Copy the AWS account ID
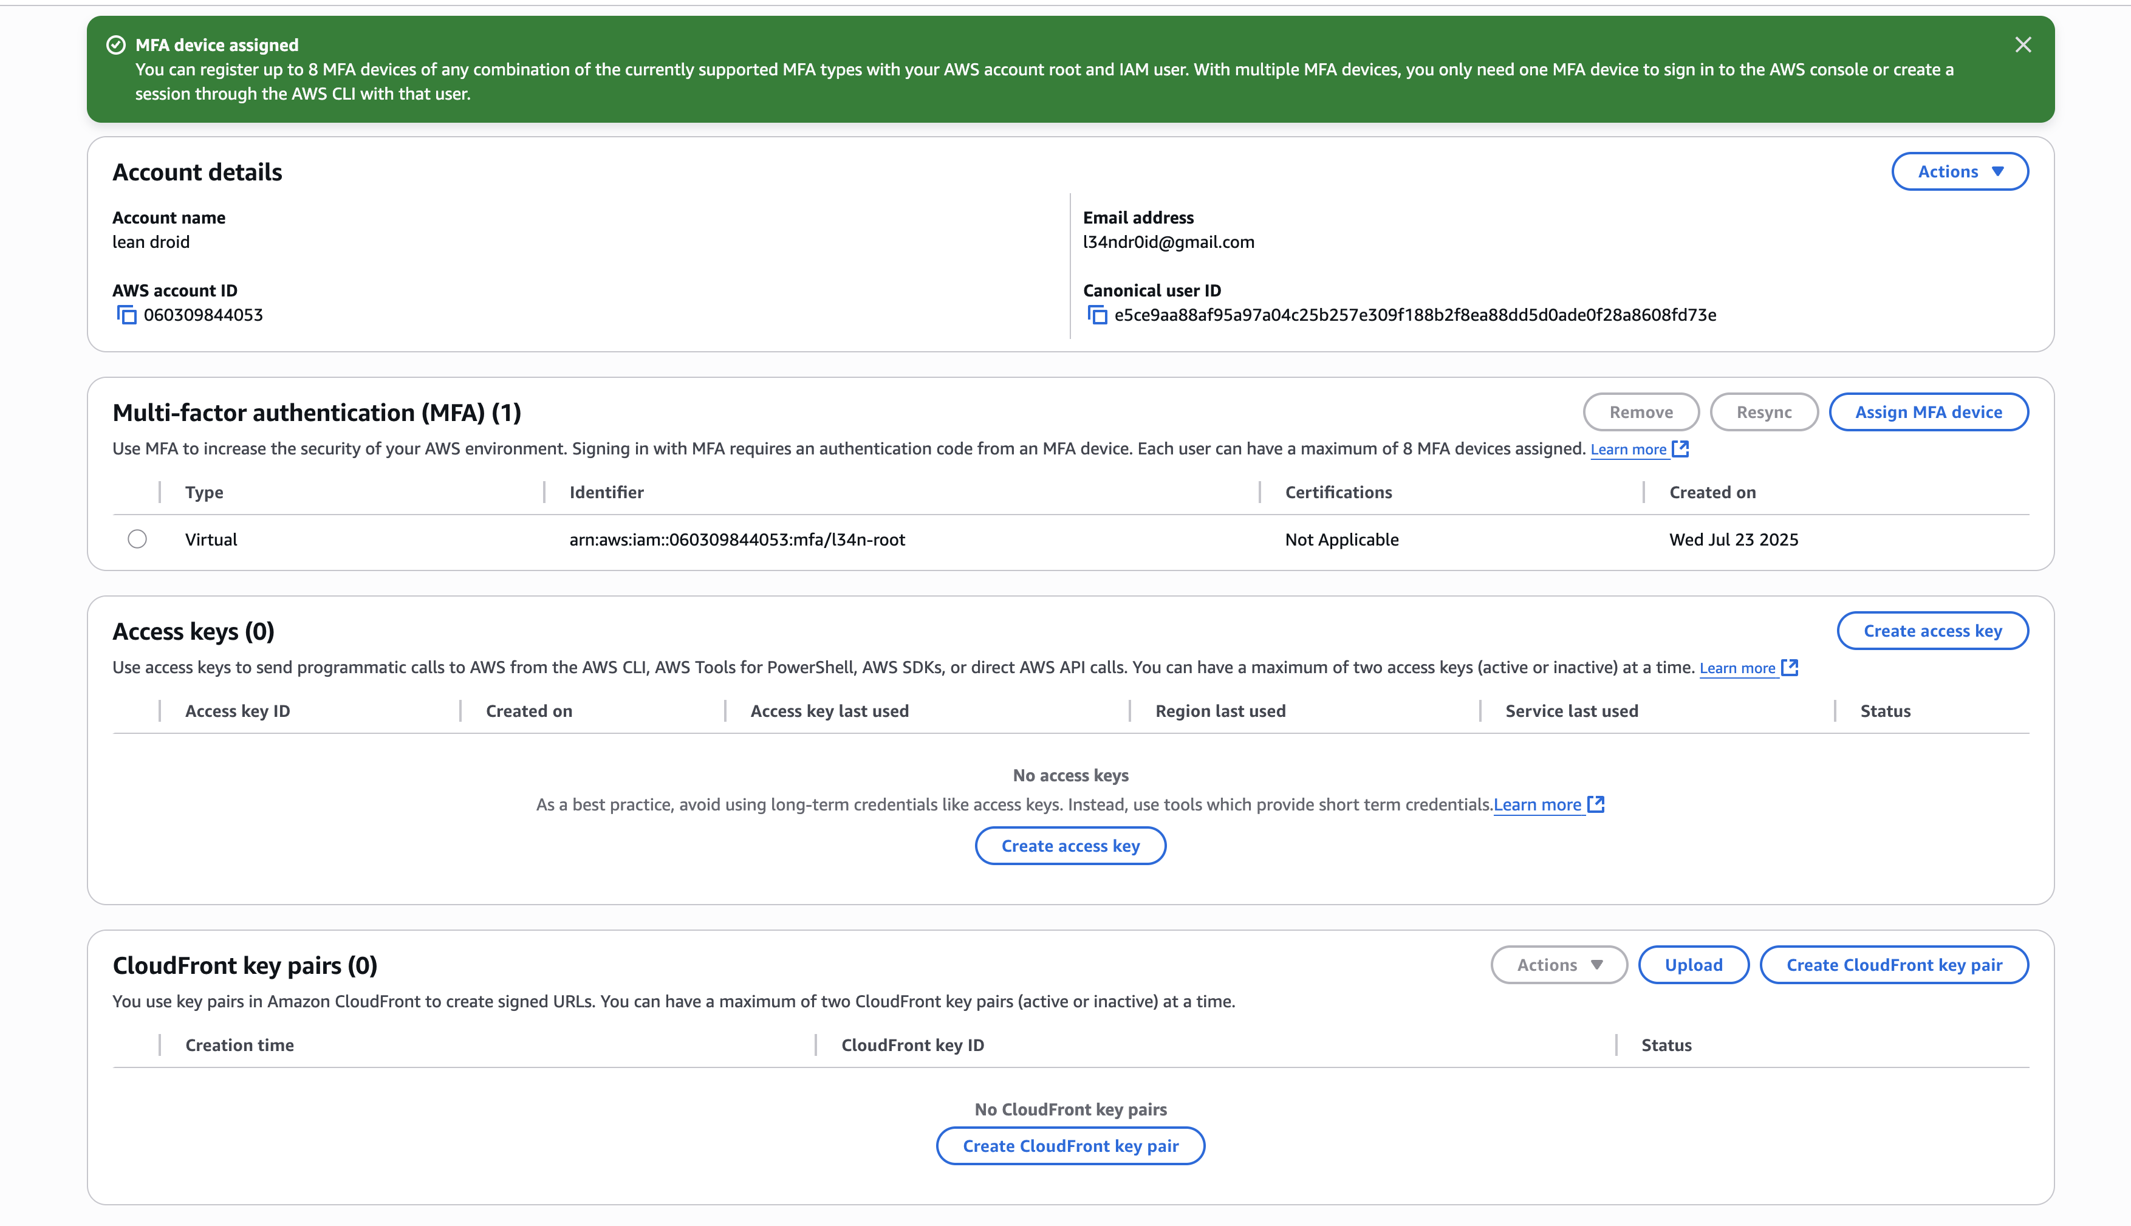Screen dimensions: 2131x1226 pos(126,315)
